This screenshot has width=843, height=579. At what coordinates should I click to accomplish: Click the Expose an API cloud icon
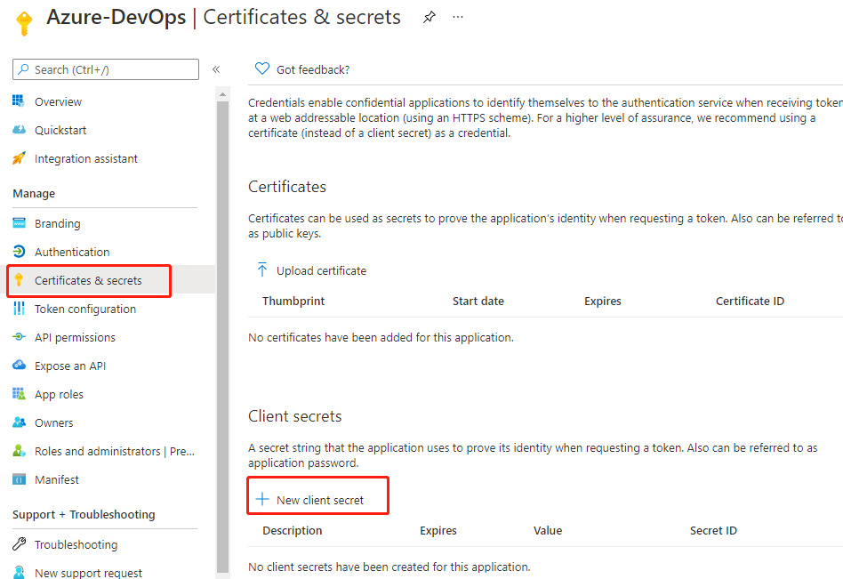pyautogui.click(x=19, y=365)
